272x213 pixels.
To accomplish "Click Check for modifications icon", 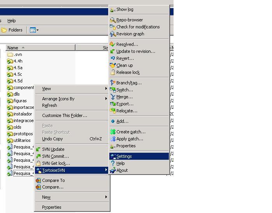I will (x=113, y=27).
